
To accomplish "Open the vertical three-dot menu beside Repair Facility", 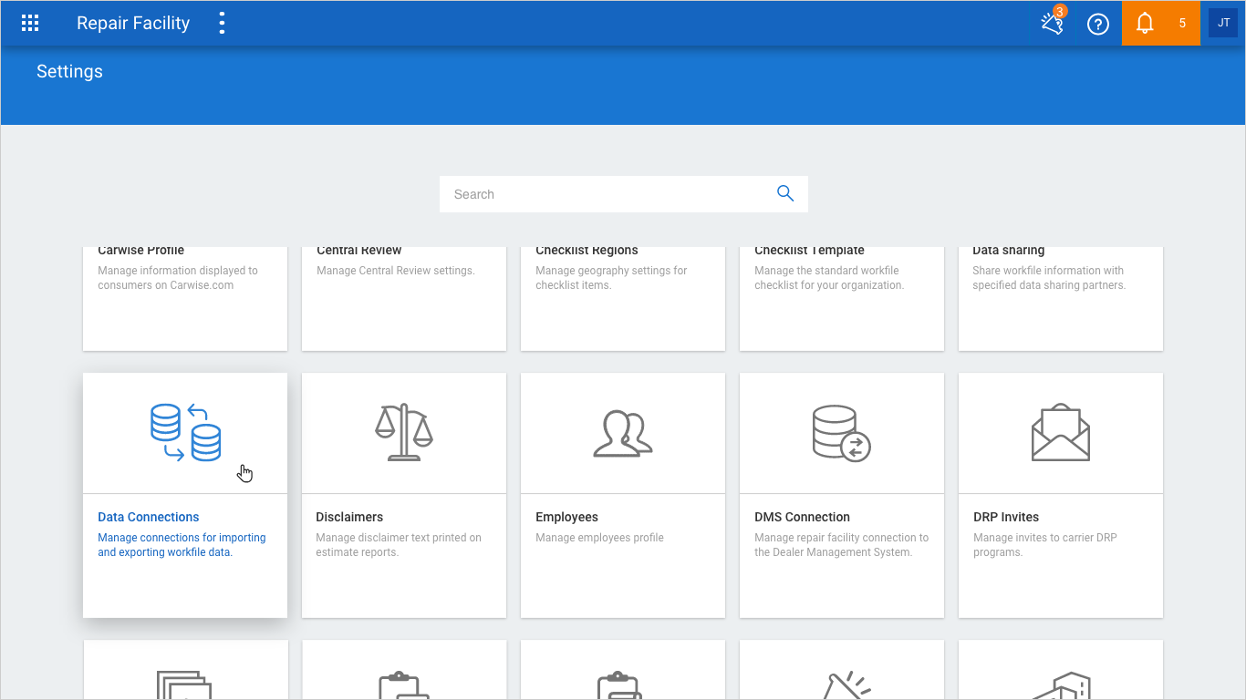I will 222,24.
